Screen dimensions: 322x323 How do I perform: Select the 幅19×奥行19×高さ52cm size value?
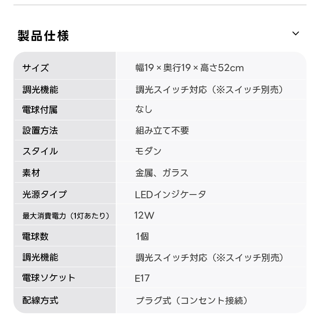coord(190,68)
